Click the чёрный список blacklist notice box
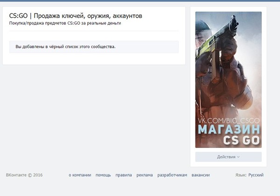This screenshot has width=280, height=196. pyautogui.click(x=94, y=47)
